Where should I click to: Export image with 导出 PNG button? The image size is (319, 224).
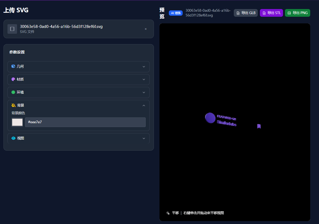click(x=297, y=13)
